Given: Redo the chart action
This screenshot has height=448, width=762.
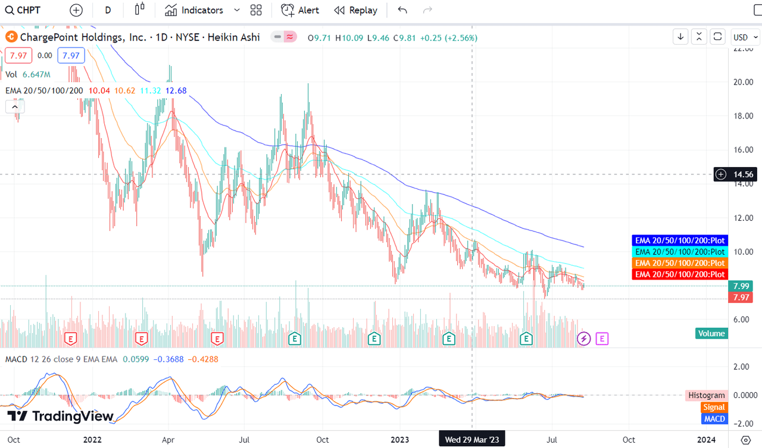Looking at the screenshot, I should point(427,10).
